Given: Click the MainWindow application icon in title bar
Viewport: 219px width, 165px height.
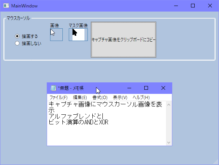Looking at the screenshot, I should click(x=6, y=6).
